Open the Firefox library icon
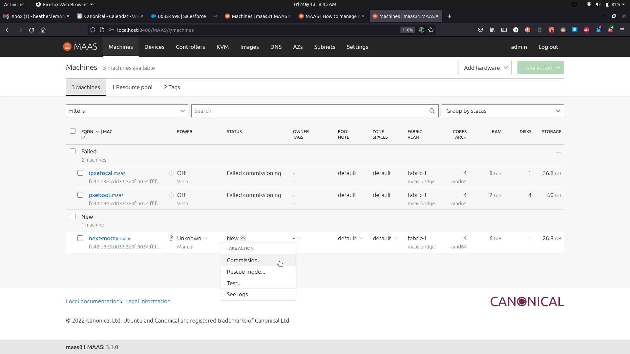Image resolution: width=630 pixels, height=354 pixels. coord(492,30)
